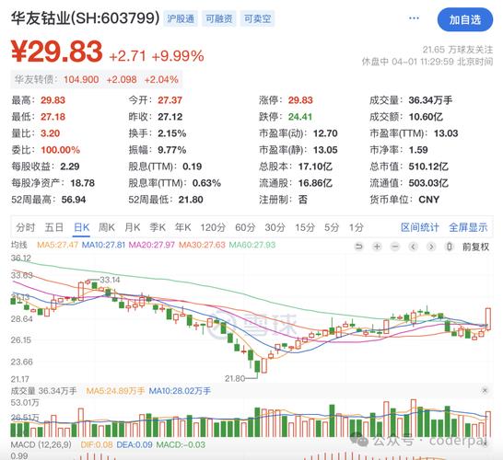Switch to the 5分 chart tab
503x460 pixels.
point(332,227)
